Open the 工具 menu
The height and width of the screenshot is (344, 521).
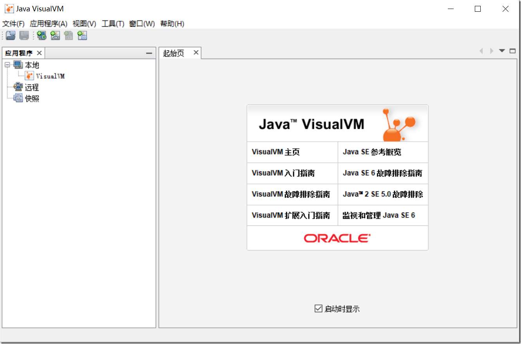tap(112, 23)
